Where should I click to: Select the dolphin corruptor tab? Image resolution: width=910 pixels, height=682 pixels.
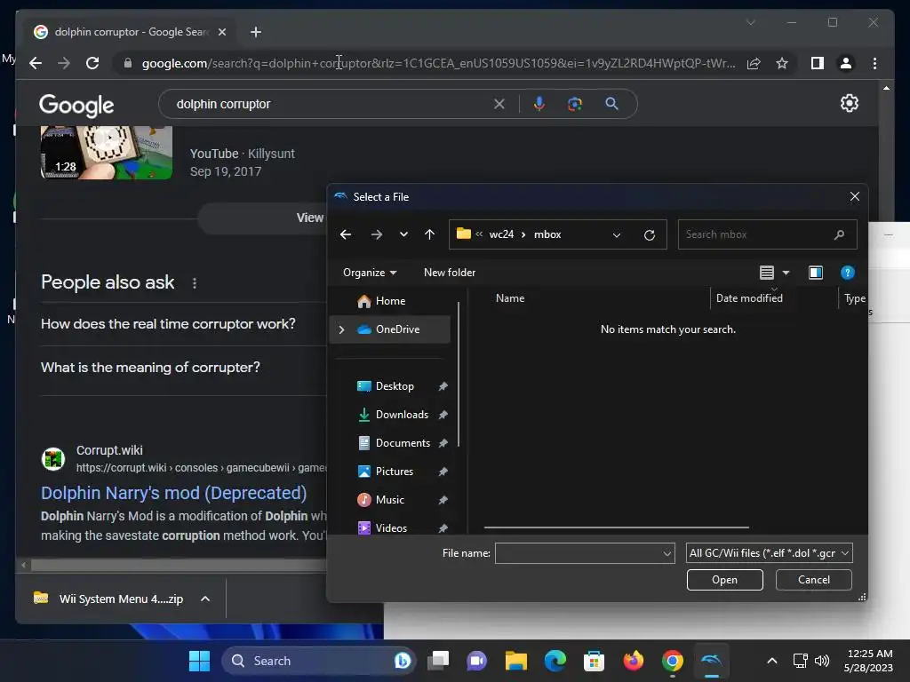point(131,32)
